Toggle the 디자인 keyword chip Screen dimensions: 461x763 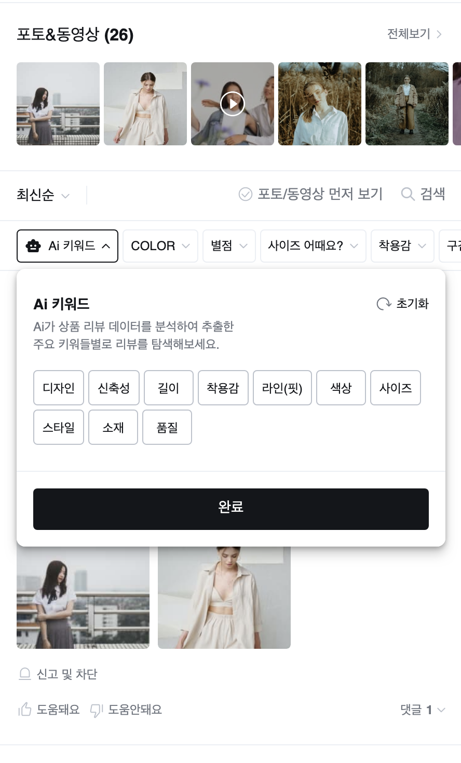(x=59, y=388)
